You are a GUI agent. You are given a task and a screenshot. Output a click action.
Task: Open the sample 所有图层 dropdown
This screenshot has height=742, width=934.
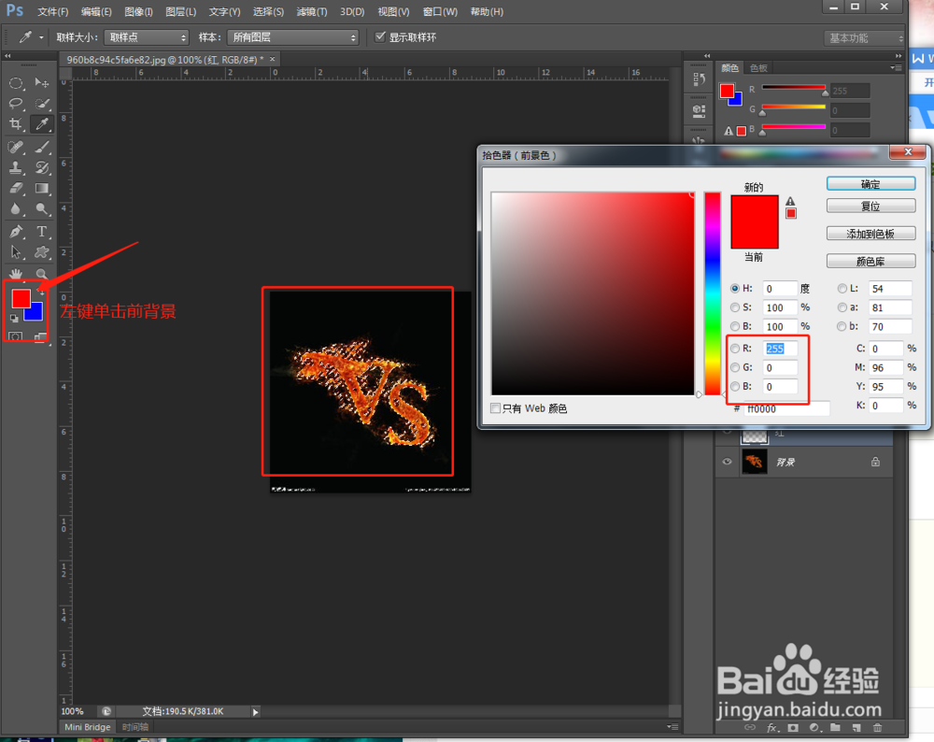point(293,37)
